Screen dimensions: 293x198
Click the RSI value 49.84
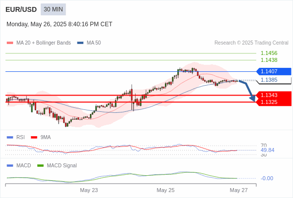267,150
